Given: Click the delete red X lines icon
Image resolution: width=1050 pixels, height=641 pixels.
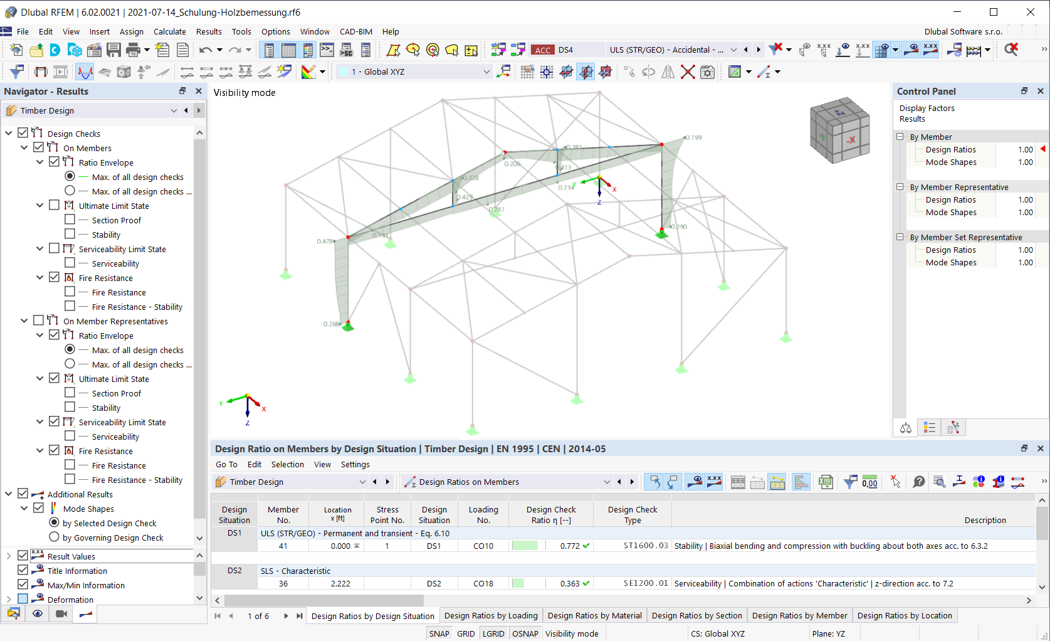Looking at the screenshot, I should pyautogui.click(x=688, y=72).
